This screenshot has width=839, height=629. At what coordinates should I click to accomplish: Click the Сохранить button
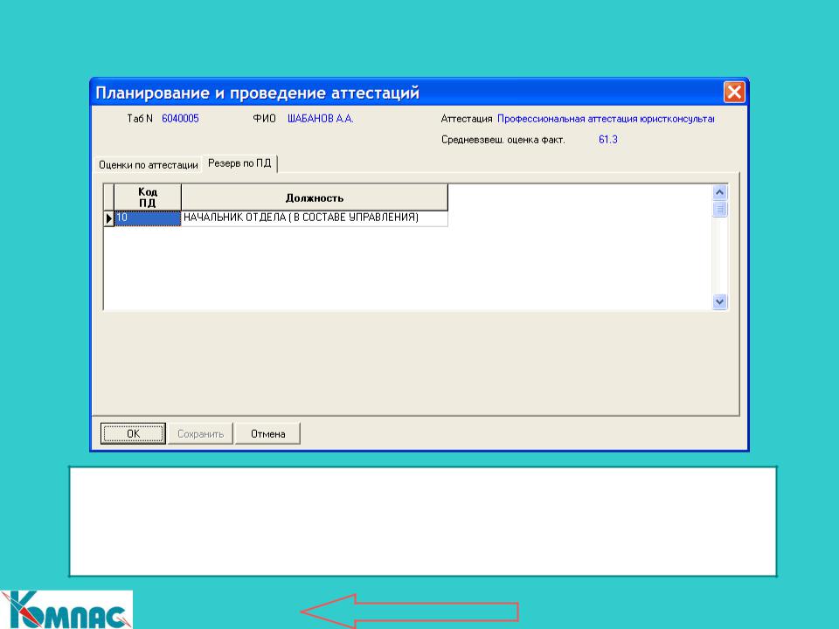point(201,434)
